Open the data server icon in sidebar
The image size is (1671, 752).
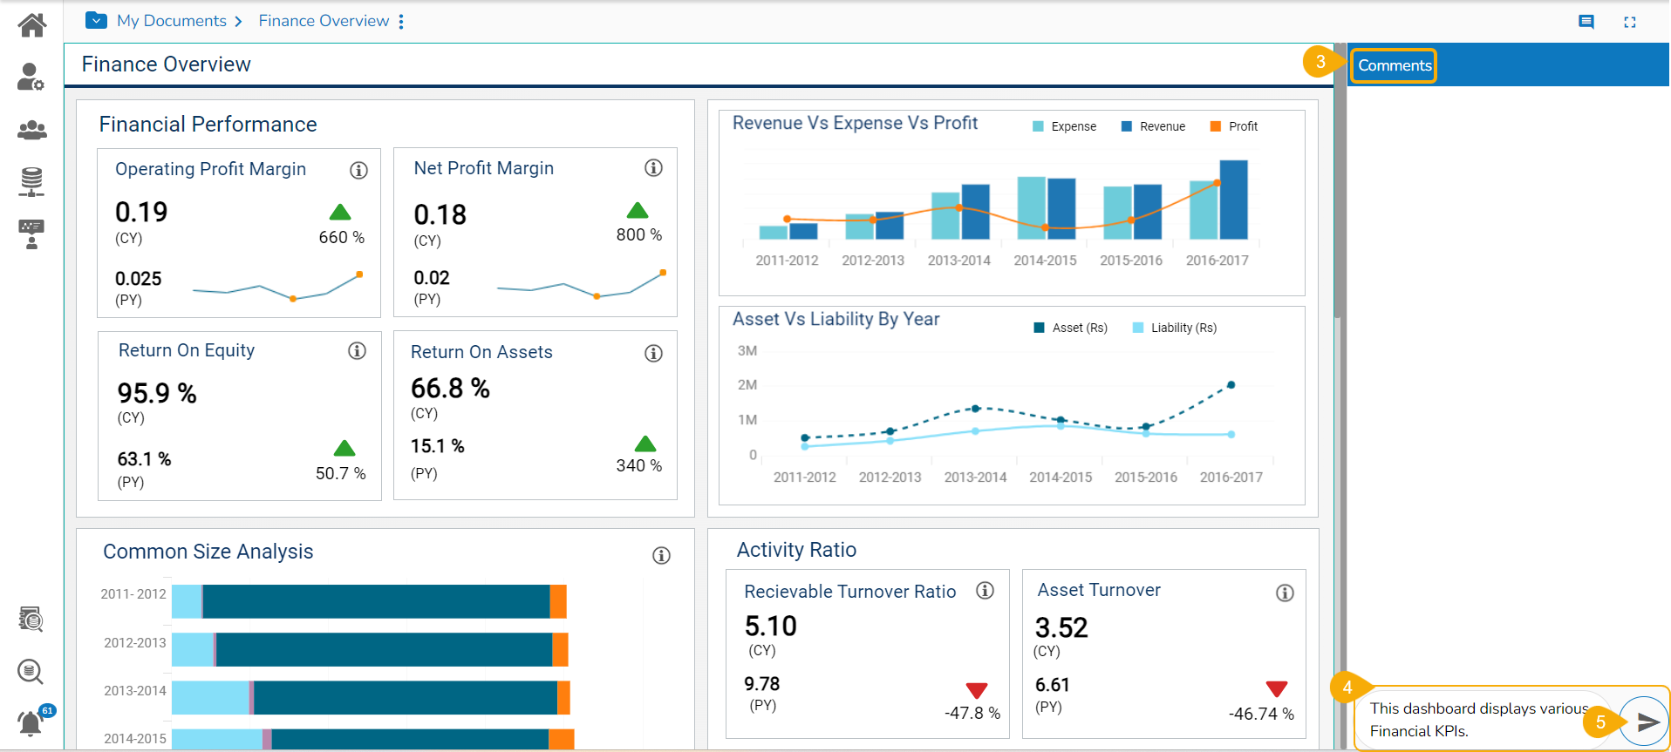(31, 181)
